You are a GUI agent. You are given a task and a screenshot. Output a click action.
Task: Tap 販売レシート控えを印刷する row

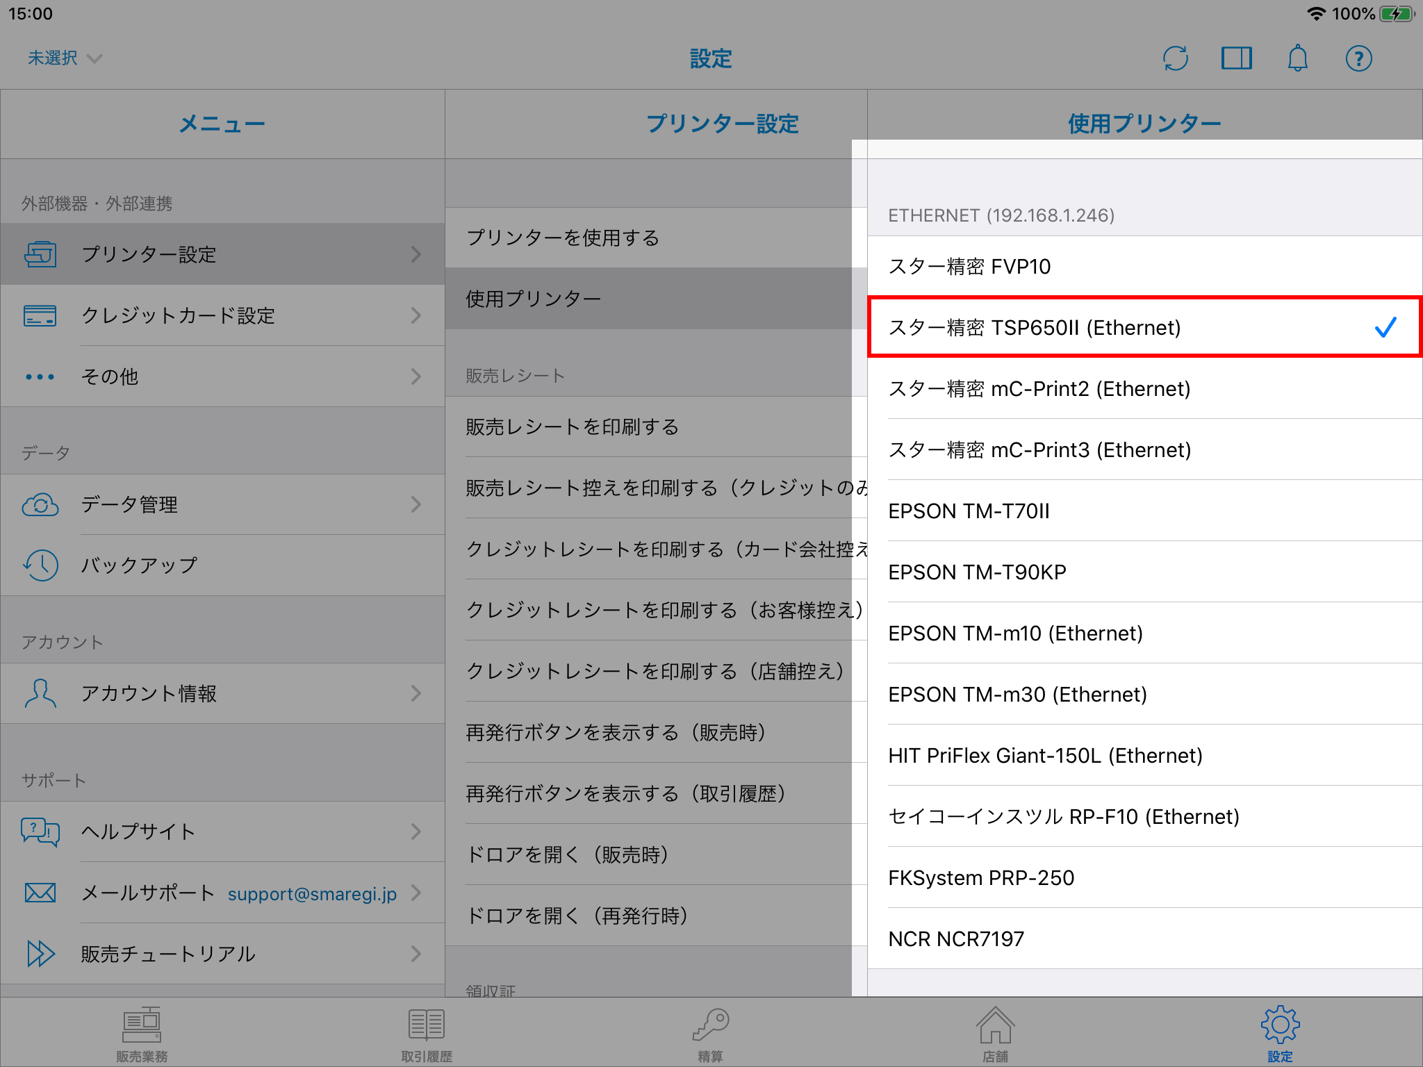656,488
